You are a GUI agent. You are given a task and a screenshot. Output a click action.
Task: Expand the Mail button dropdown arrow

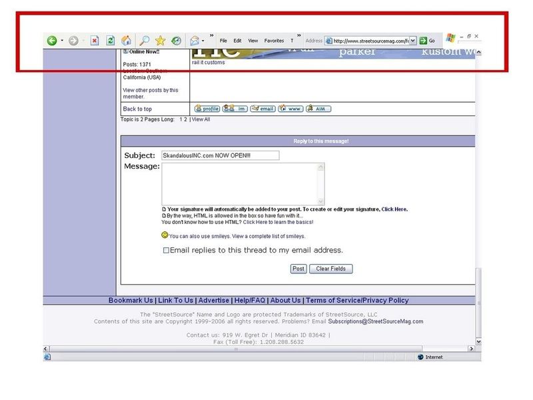coord(203,41)
